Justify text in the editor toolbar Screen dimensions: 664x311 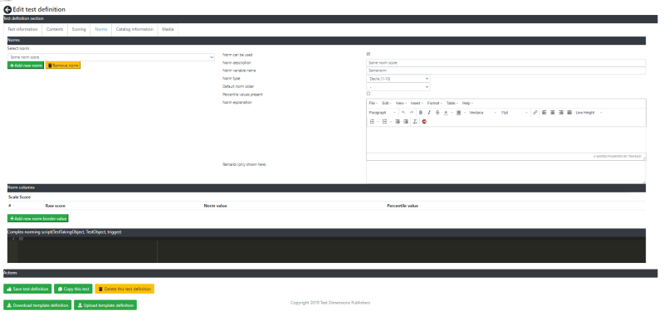point(569,113)
